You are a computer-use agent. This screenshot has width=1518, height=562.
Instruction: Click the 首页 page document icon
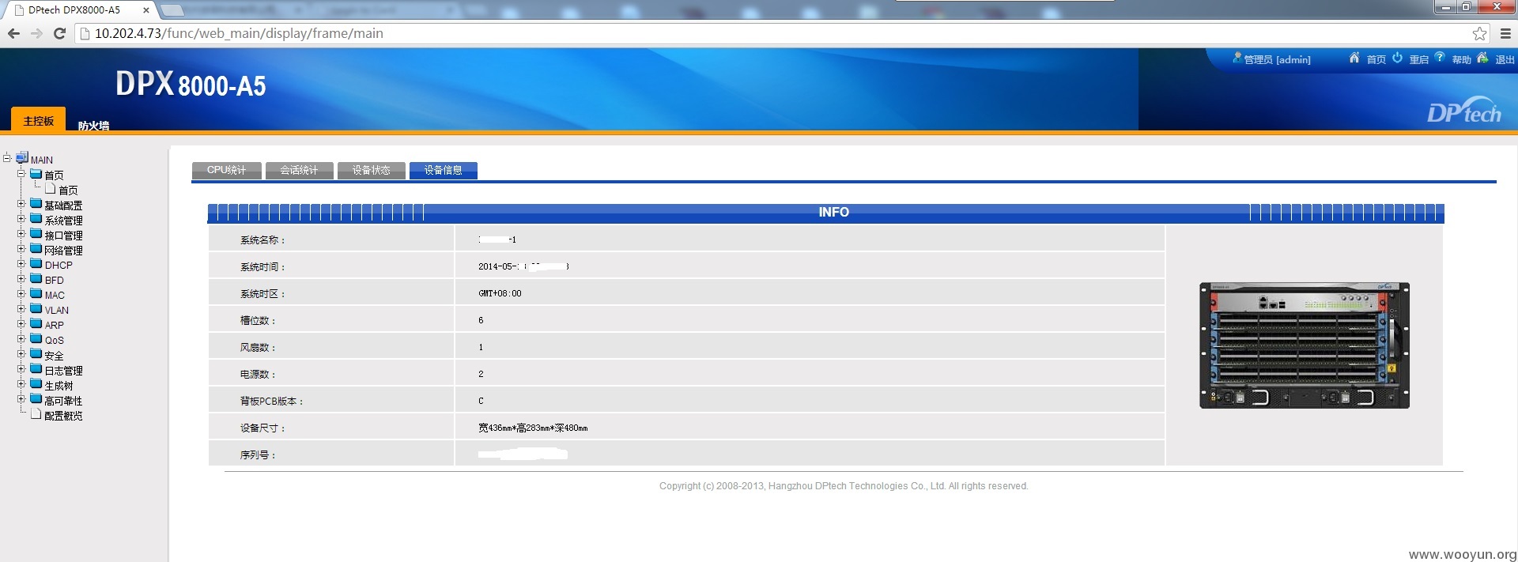pyautogui.click(x=51, y=189)
